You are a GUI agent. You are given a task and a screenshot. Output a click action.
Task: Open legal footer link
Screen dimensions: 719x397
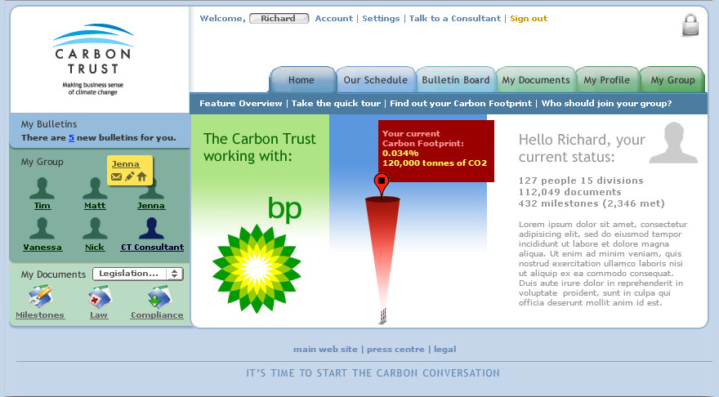coord(444,349)
